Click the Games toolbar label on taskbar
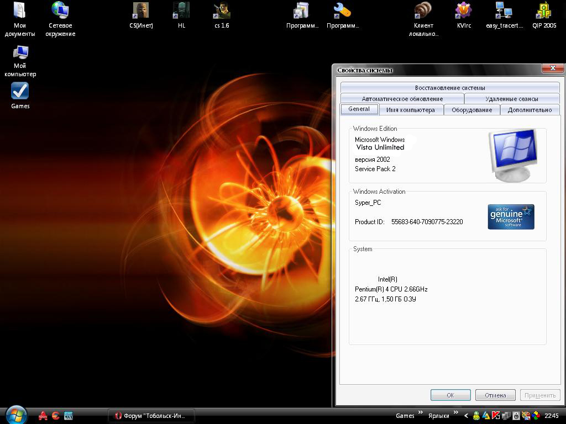 point(405,416)
